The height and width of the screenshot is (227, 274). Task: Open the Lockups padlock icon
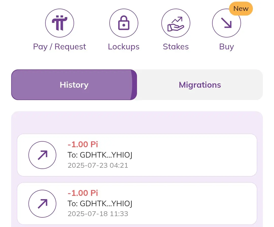point(124,23)
